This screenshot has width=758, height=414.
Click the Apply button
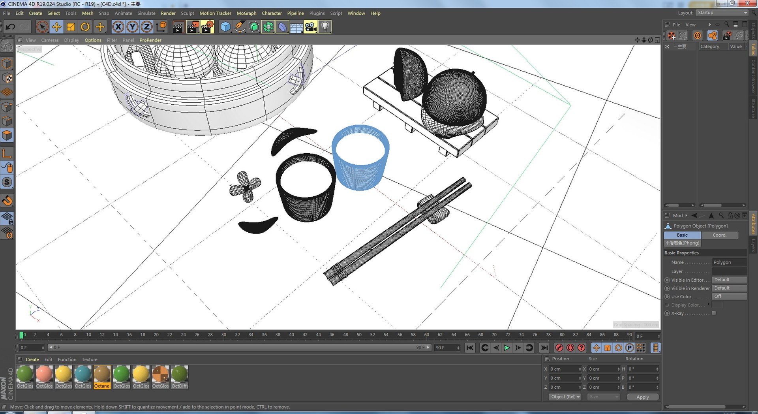(x=643, y=397)
